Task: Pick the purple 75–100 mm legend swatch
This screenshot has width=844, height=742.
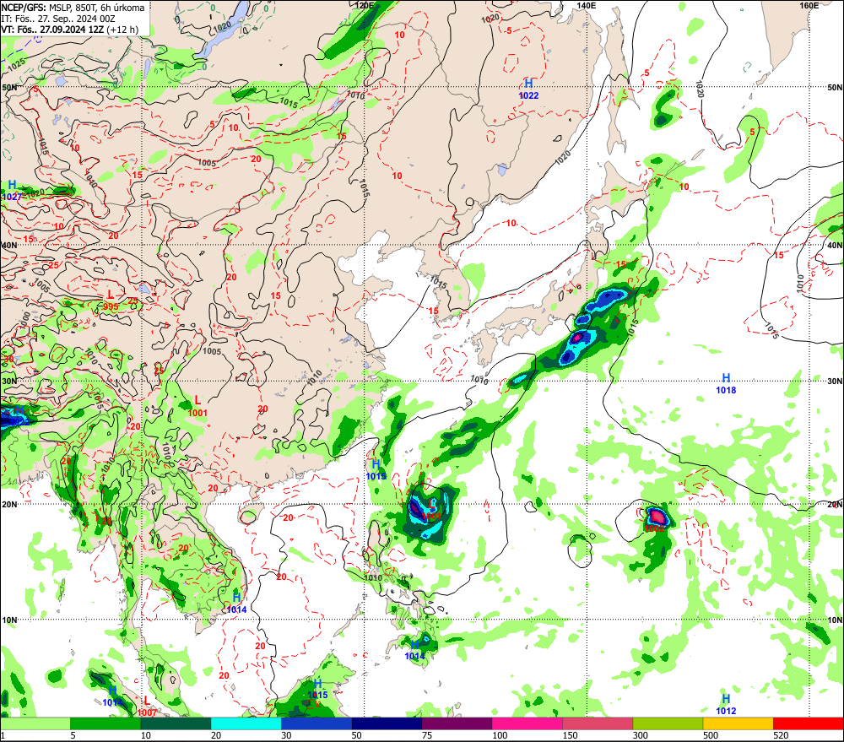Action: tap(457, 723)
